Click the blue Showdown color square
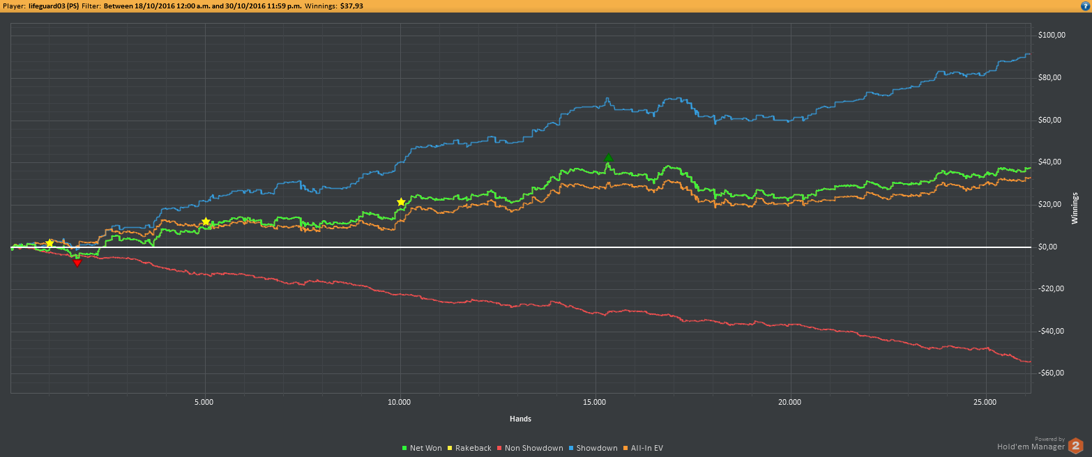Viewport: 1092px width, 457px height. pyautogui.click(x=572, y=449)
